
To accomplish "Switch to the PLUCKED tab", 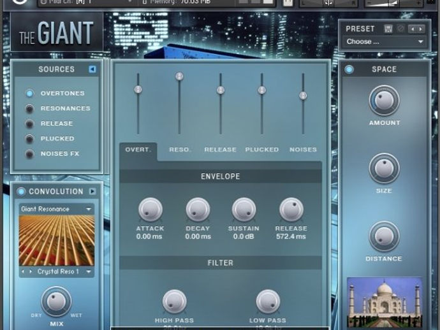I will [262, 150].
